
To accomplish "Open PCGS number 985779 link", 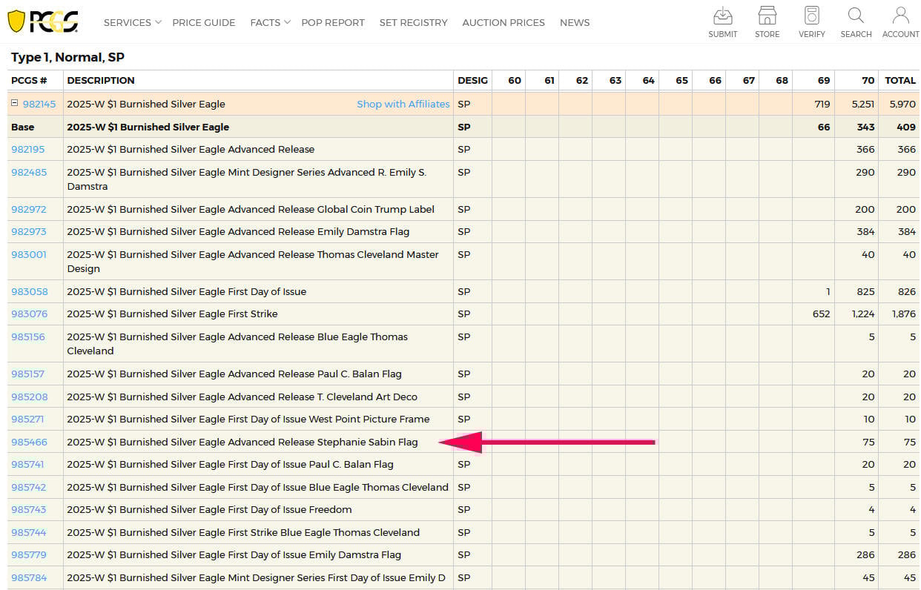I will [29, 554].
